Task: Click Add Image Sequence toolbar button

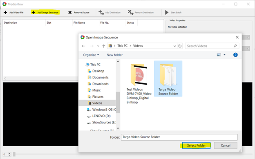Action: point(45,12)
